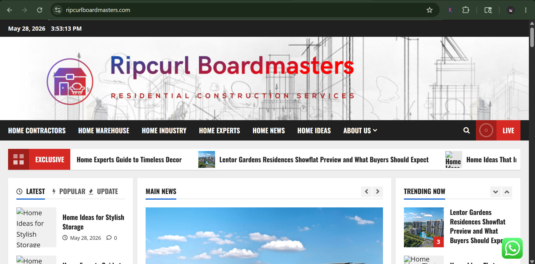
Task: Bookmark this page with the star icon
Action: 429,10
